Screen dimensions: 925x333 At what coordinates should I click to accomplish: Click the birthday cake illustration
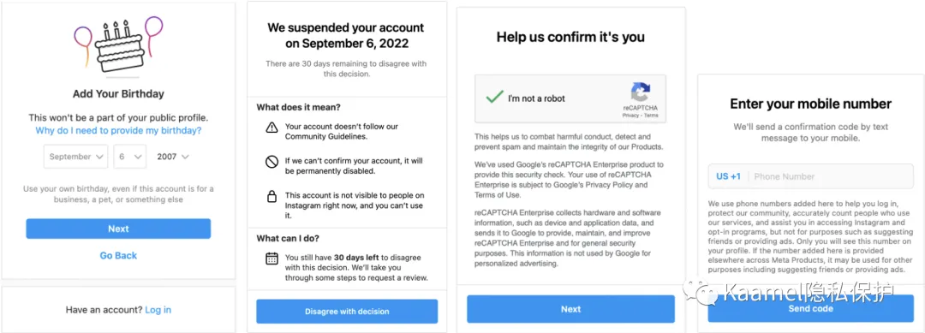[118, 47]
